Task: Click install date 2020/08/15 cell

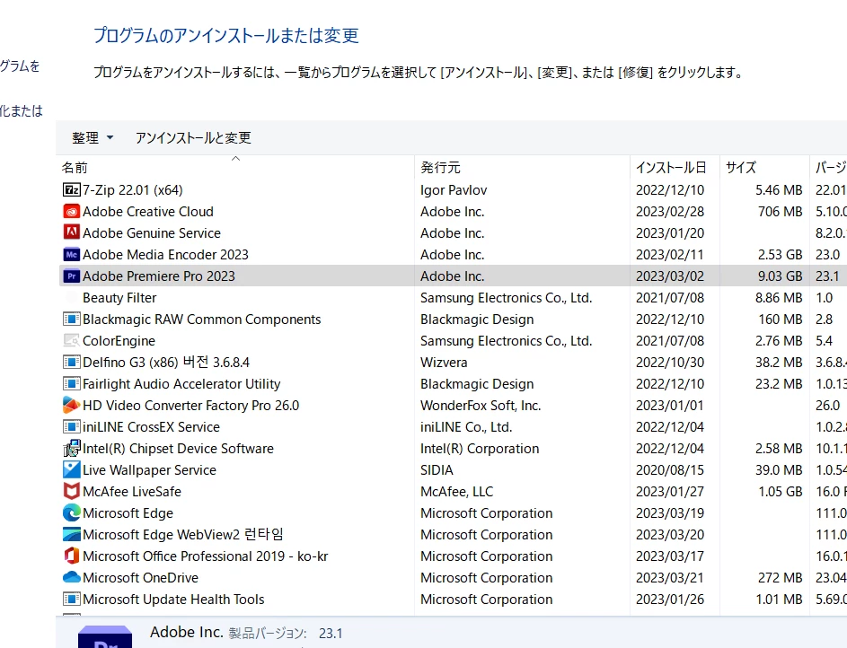Action: (x=670, y=470)
